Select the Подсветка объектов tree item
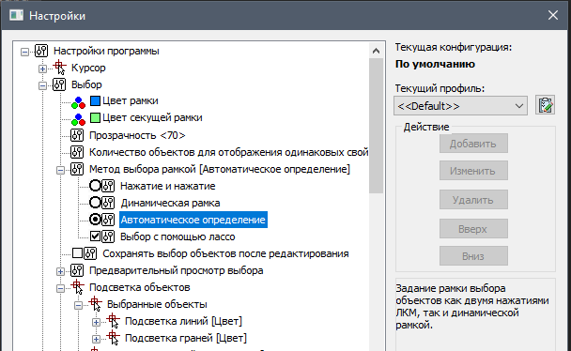The image size is (571, 351). [140, 287]
